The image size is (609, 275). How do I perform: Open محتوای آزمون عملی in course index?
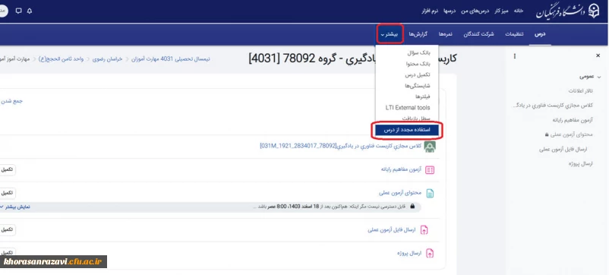(572, 134)
